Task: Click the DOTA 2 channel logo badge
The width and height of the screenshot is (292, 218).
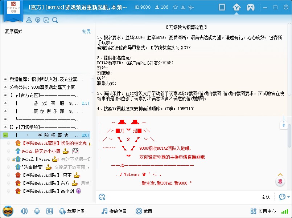Action: tap(13, 8)
